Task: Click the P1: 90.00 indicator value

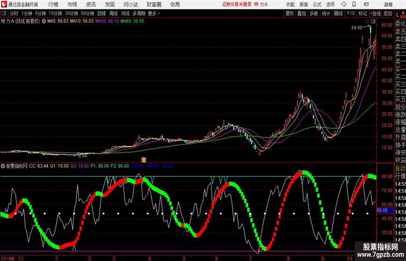Action: point(100,166)
